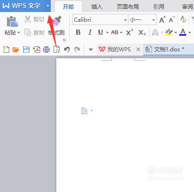This screenshot has width=194, height=192.
Task: Open the WPS 文字 application menu
Action: click(22, 6)
